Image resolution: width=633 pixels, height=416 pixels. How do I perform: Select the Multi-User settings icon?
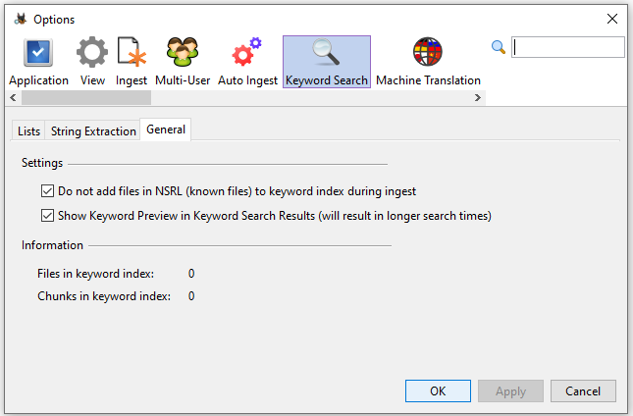coord(183,62)
